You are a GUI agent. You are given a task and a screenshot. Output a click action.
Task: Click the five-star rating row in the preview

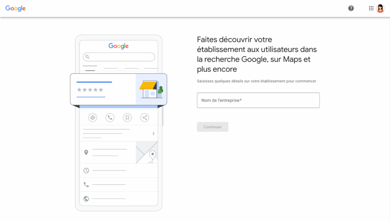click(90, 90)
